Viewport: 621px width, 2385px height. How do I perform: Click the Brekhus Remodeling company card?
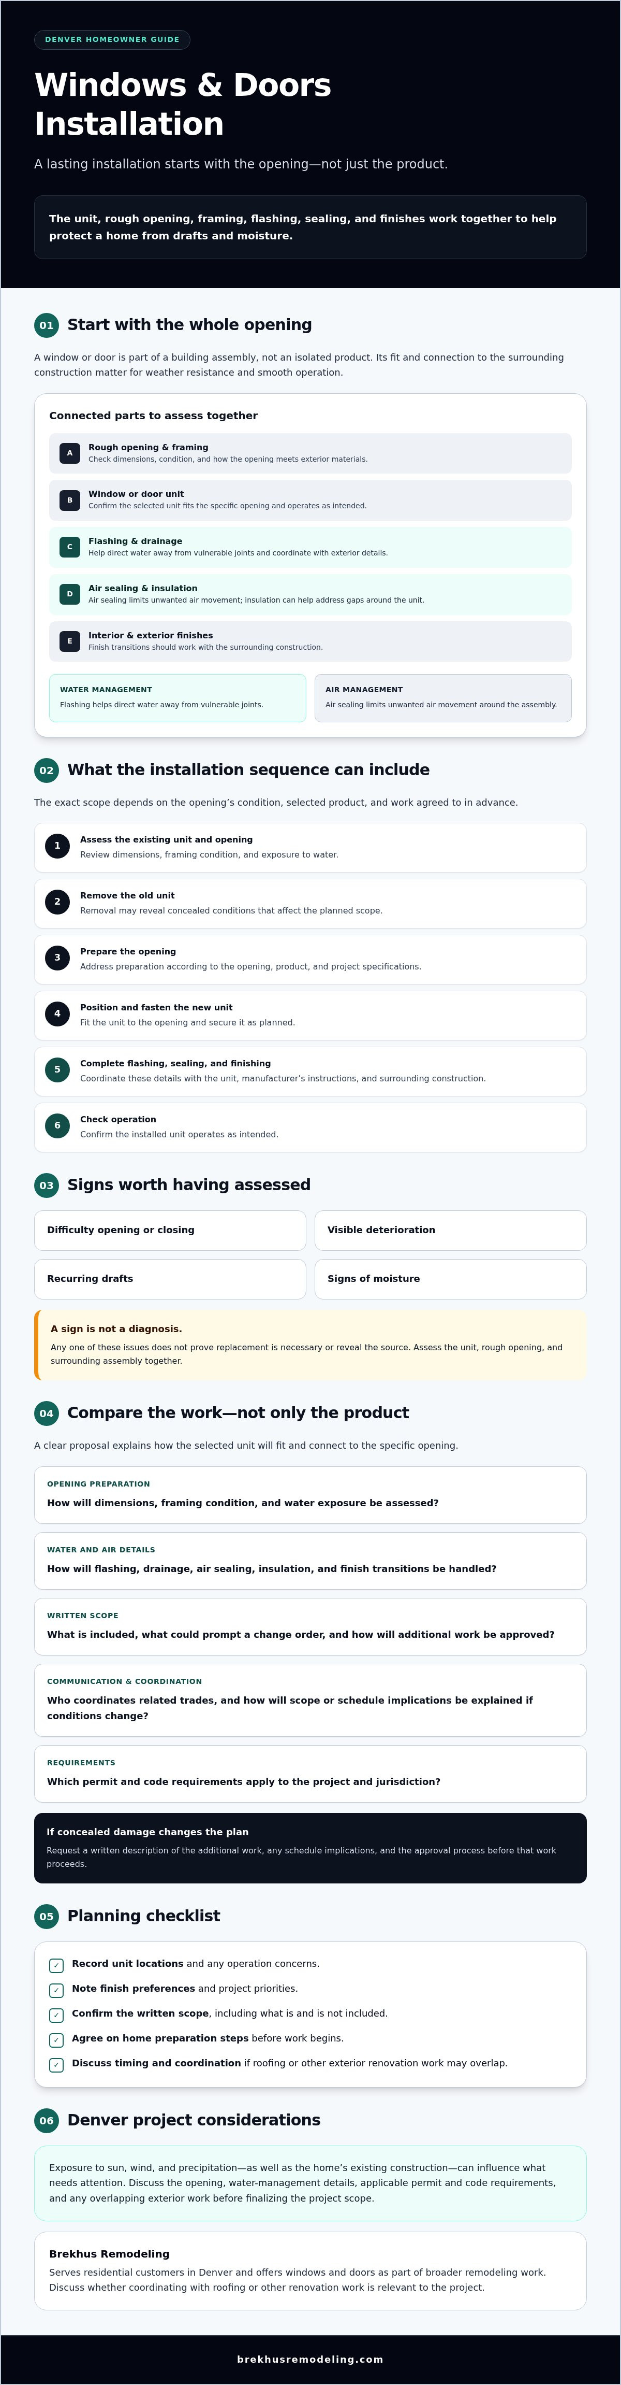pos(310,2271)
